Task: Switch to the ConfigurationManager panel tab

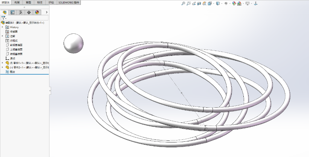Action: coord(21,12)
